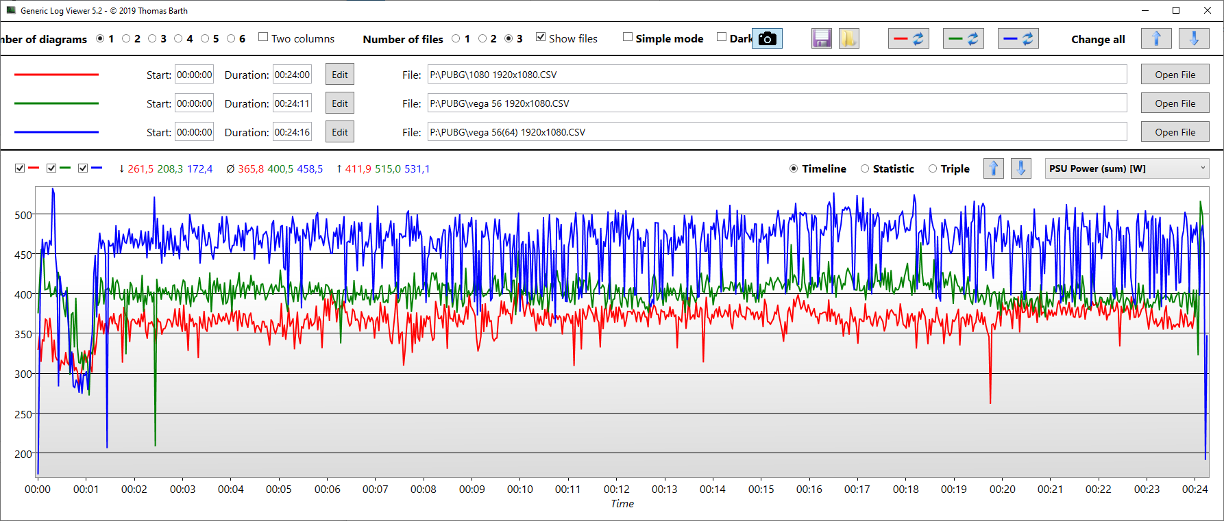This screenshot has height=521, width=1224.
Task: Click the yellow folder open icon
Action: (x=848, y=39)
